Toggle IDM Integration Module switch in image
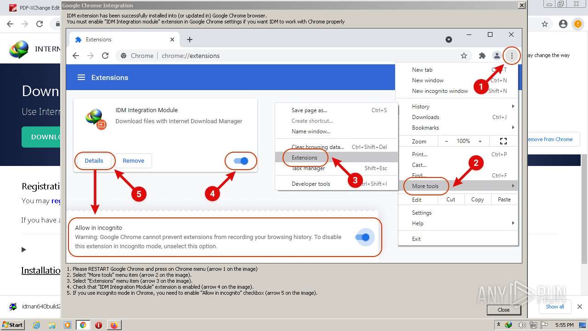 (x=241, y=161)
